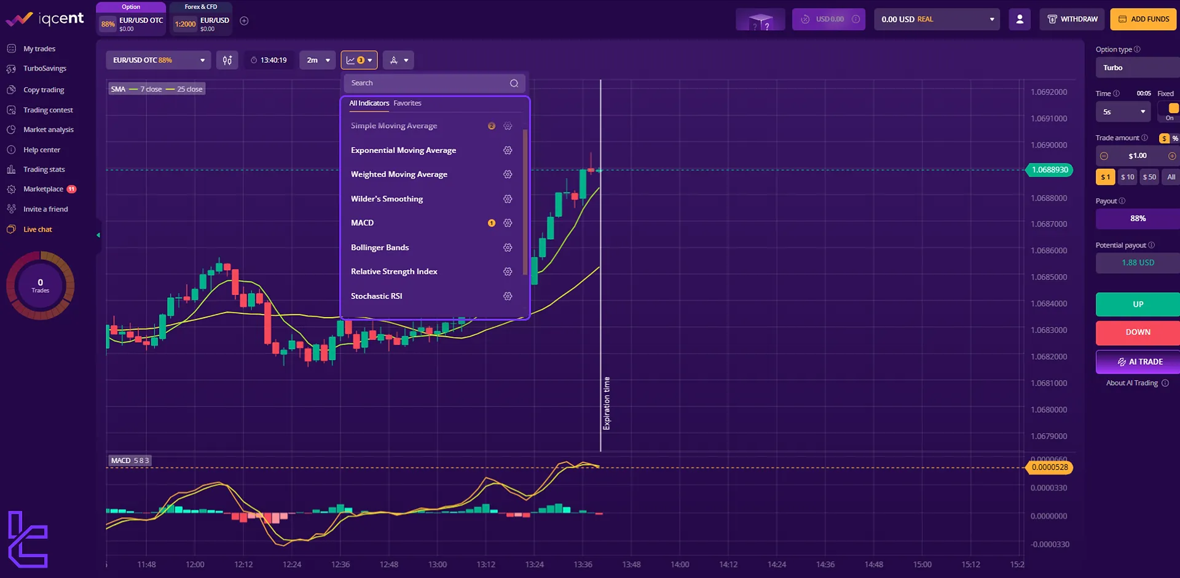1180x578 pixels.
Task: Switch trade amount to dollar mode
Action: tap(1164, 139)
